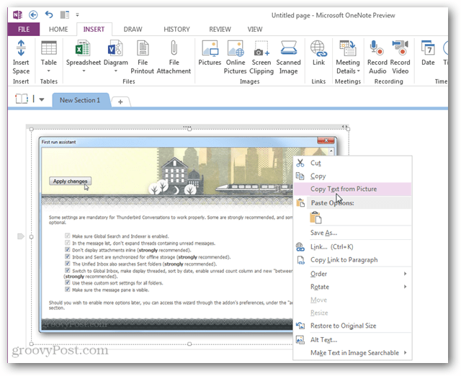461x376 pixels.
Task: Choose Cut from the context menu
Action: click(352, 163)
